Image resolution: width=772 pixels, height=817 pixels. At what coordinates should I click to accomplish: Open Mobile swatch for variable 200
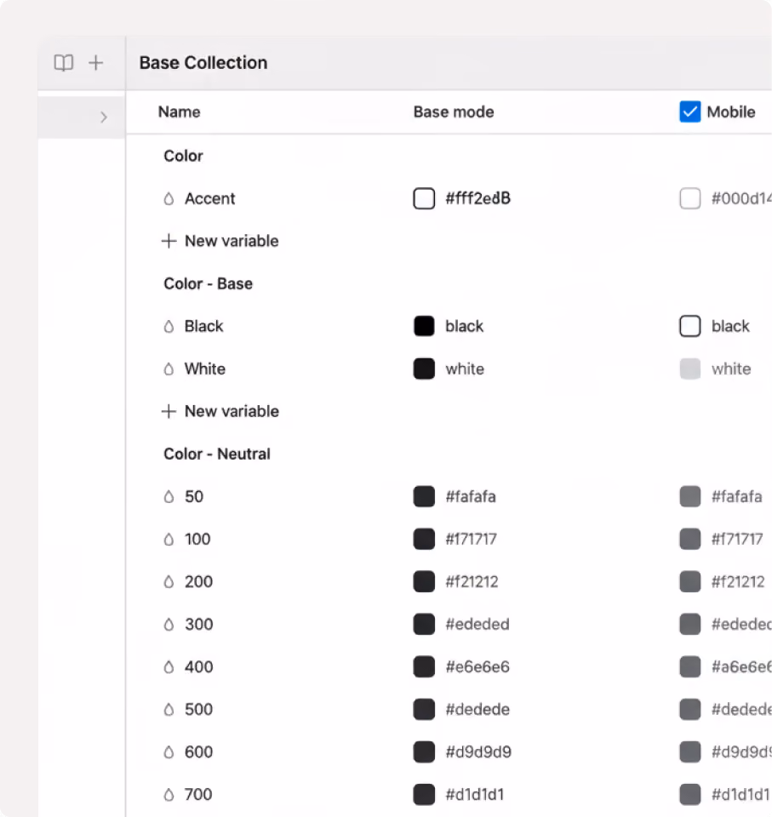tap(689, 581)
